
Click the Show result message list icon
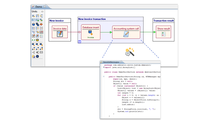tap(163, 34)
